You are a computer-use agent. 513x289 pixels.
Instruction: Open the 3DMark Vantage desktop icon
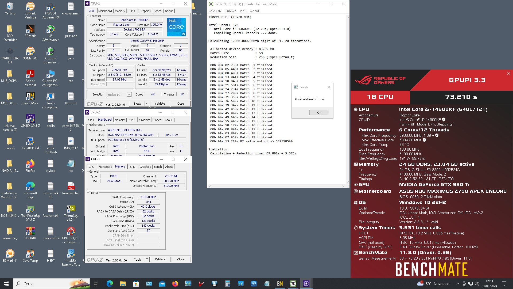(30, 11)
